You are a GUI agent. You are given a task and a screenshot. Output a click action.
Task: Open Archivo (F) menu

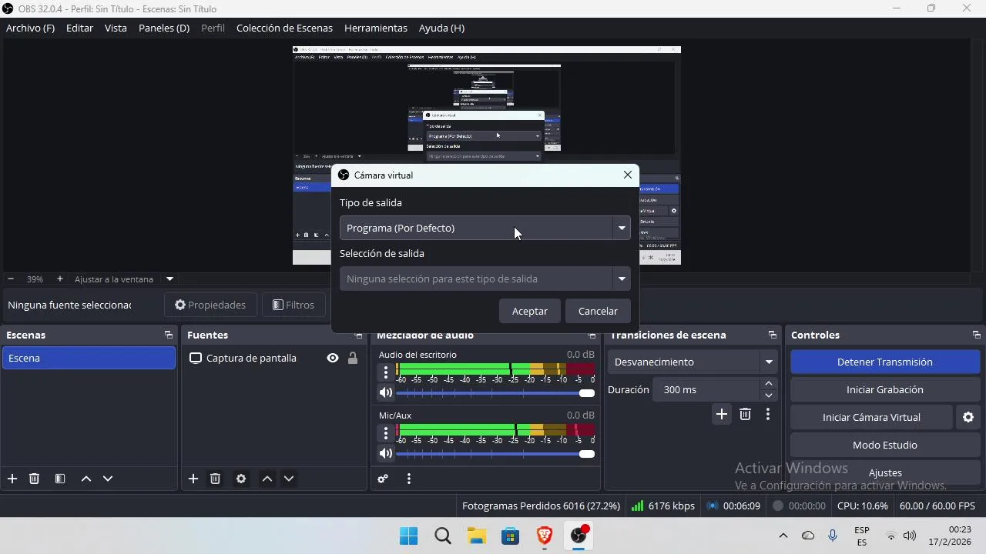coord(31,28)
